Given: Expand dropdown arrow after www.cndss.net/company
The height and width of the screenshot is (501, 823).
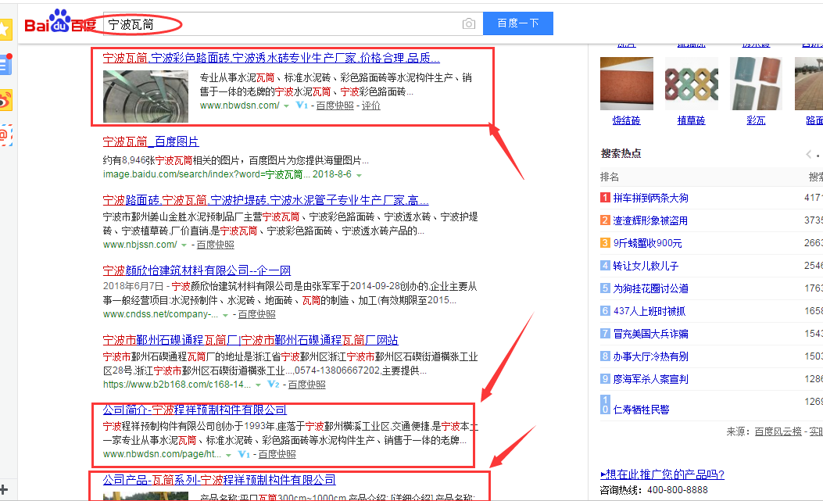Looking at the screenshot, I should (226, 315).
